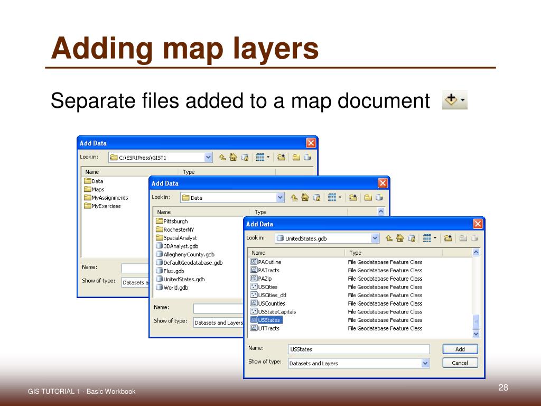541x406 pixels.
Task: Open the Show of type box in the GIST1 dialog
Action: coord(135,282)
